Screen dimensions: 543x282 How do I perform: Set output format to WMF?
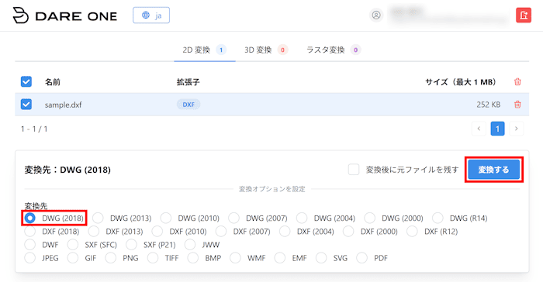click(235, 258)
